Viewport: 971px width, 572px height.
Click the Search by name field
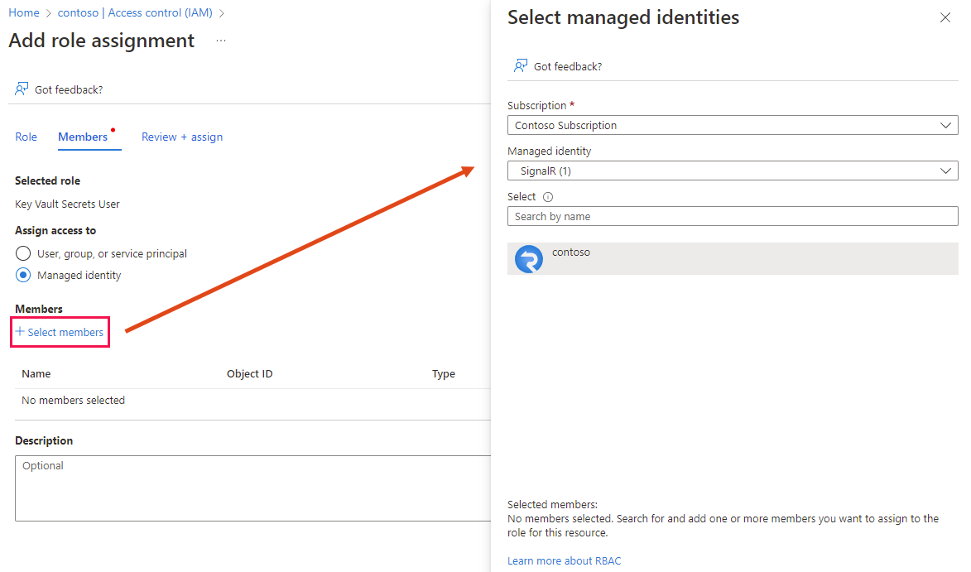coord(733,216)
